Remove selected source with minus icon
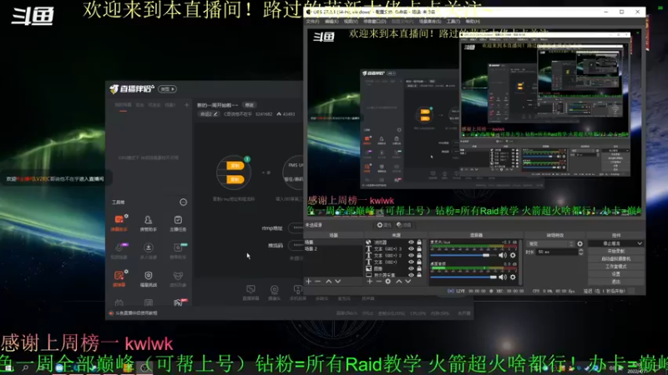668x375 pixels. (x=378, y=282)
